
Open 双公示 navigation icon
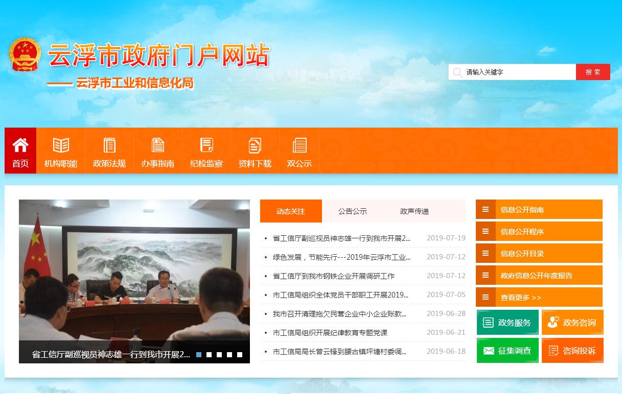tap(300, 145)
